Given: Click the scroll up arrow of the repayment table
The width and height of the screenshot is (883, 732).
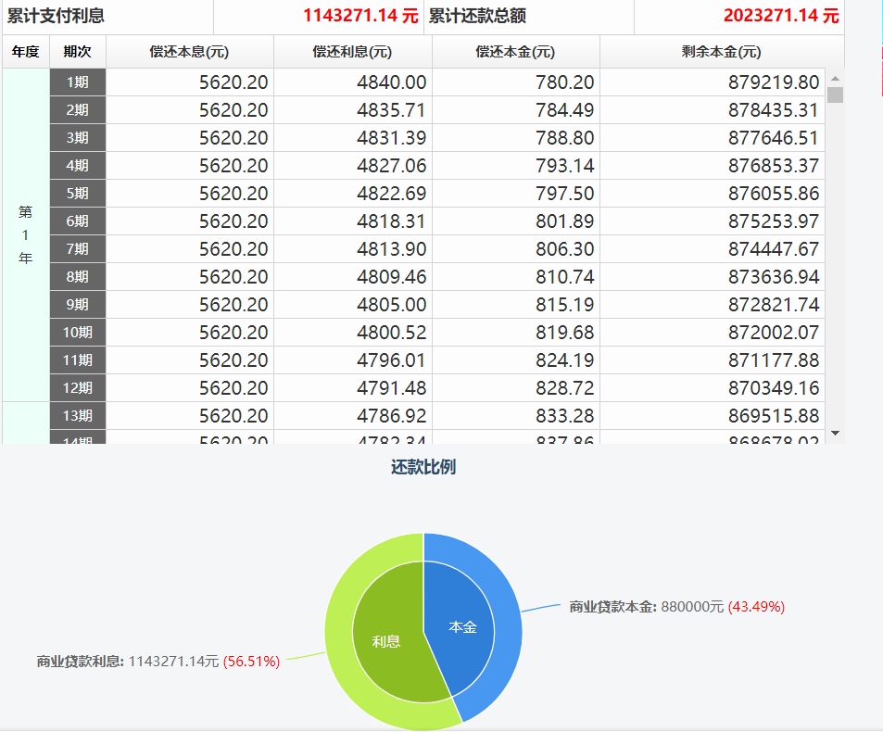Looking at the screenshot, I should pyautogui.click(x=835, y=79).
